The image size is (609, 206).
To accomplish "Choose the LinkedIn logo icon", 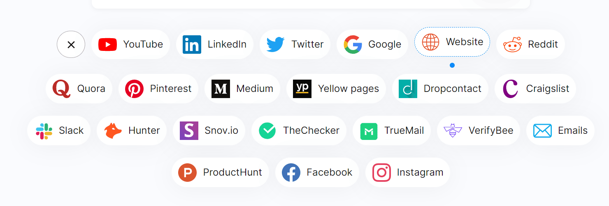I will pyautogui.click(x=192, y=44).
